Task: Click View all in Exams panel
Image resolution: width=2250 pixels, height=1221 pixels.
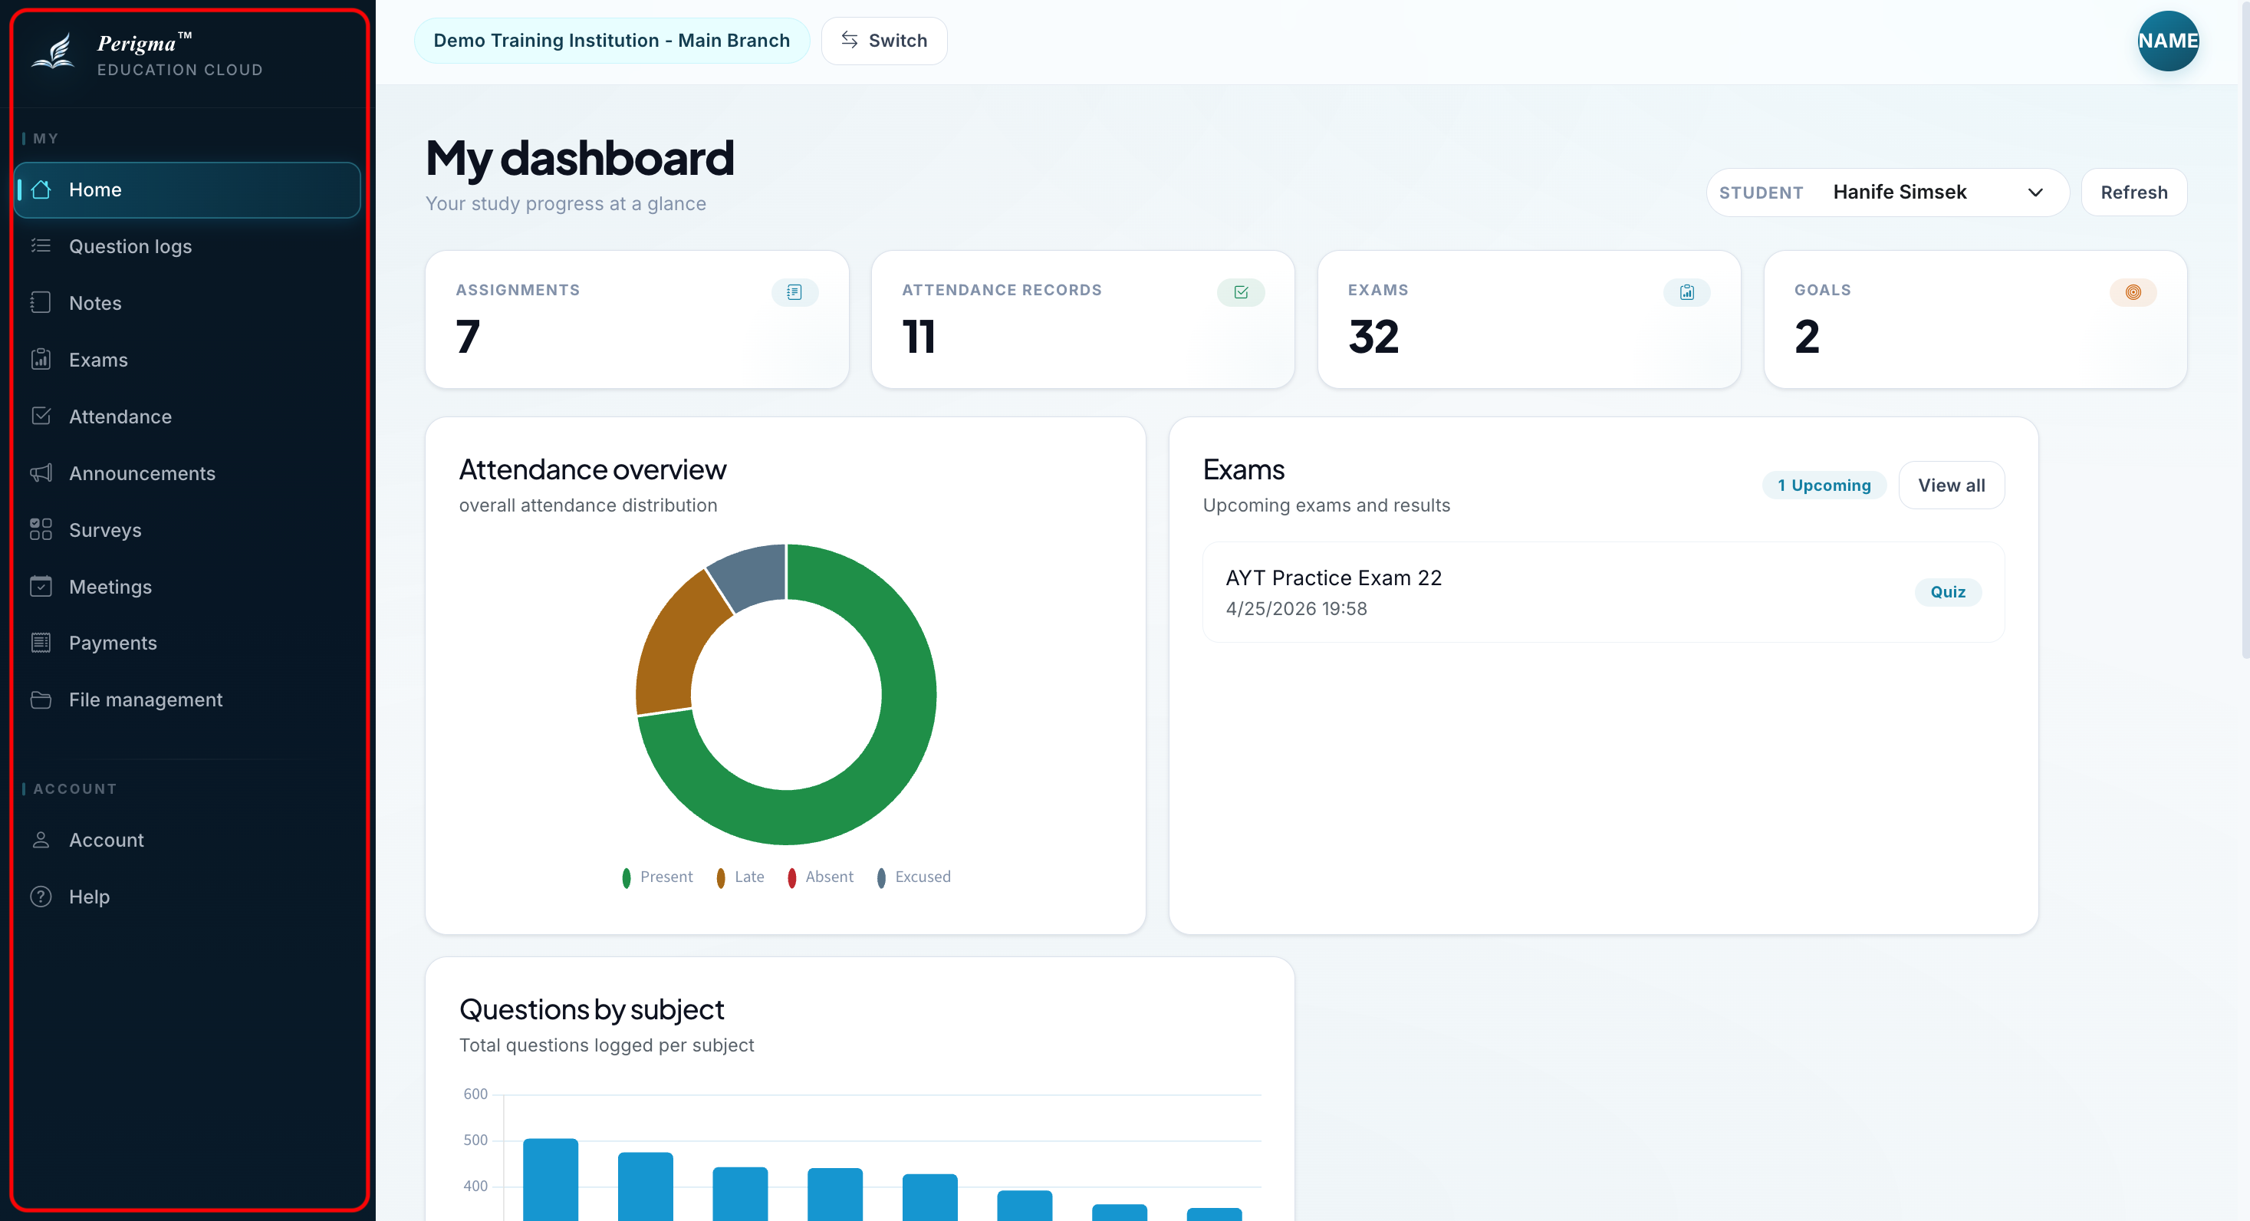Action: (x=1951, y=485)
